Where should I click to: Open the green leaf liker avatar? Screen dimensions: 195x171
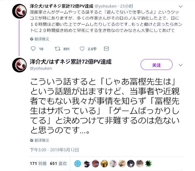(x=148, y=164)
